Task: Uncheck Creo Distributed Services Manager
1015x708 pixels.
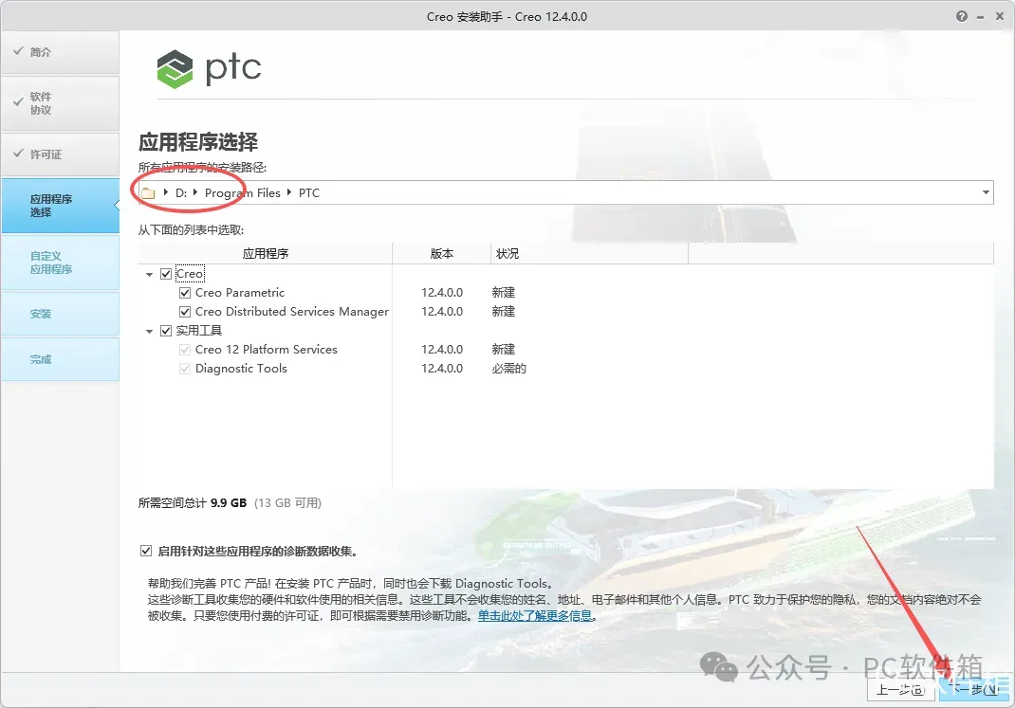Action: (x=185, y=312)
